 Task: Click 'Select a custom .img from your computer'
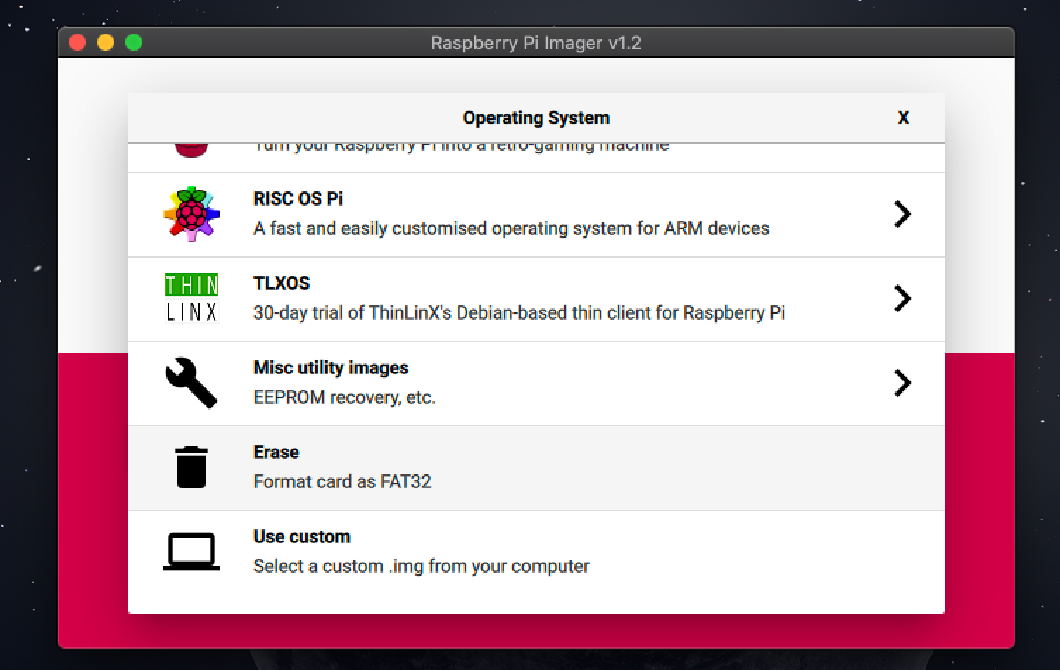click(x=421, y=567)
